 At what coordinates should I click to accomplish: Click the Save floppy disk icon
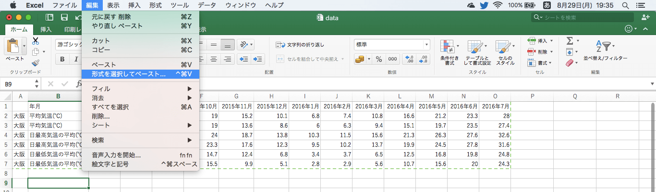click(64, 17)
